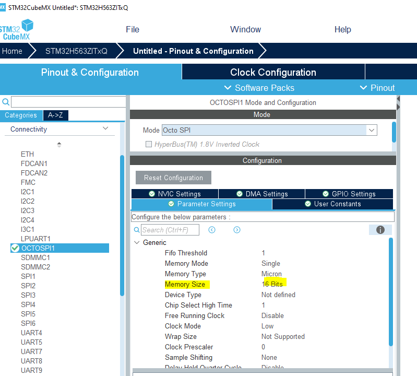Select FDCAN2 peripheral
The height and width of the screenshot is (376, 417).
point(34,173)
